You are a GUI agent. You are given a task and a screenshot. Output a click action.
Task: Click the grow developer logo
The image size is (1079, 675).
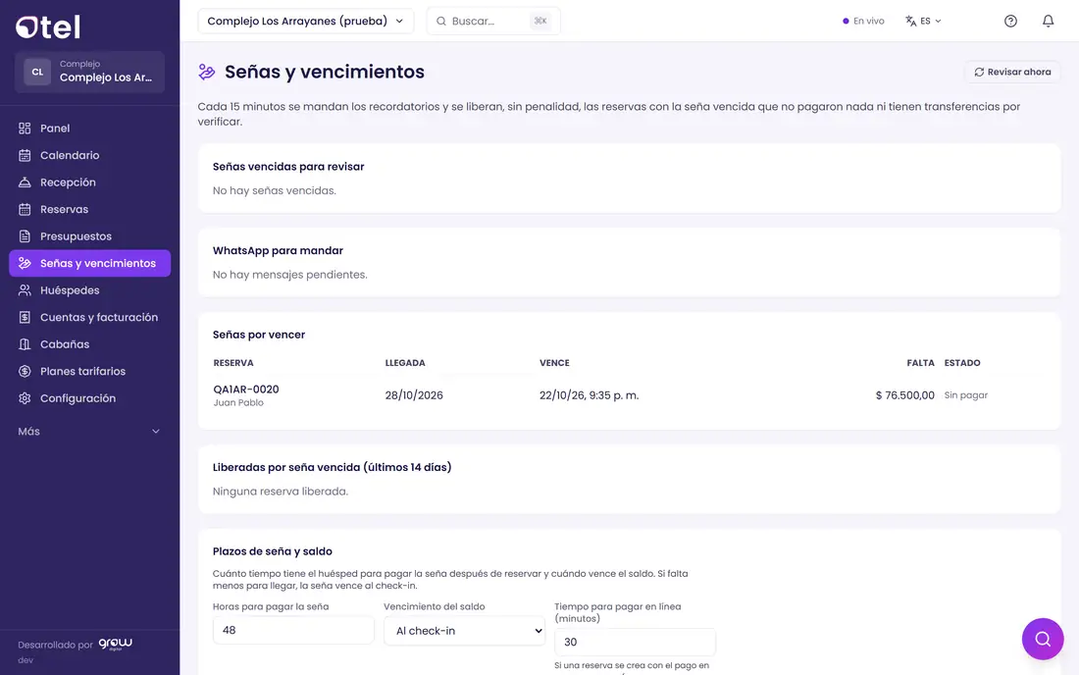(115, 644)
